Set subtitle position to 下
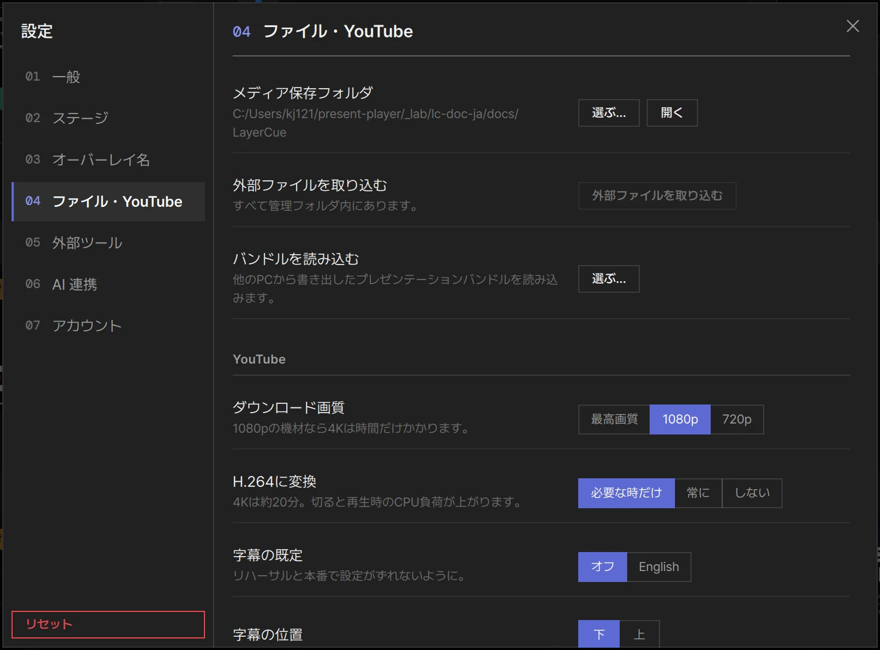Image resolution: width=880 pixels, height=650 pixels. pyautogui.click(x=599, y=634)
